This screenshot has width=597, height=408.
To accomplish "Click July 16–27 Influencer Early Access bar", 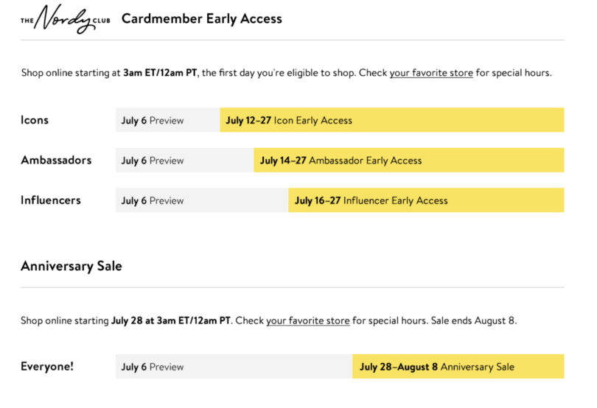I will pyautogui.click(x=427, y=200).
